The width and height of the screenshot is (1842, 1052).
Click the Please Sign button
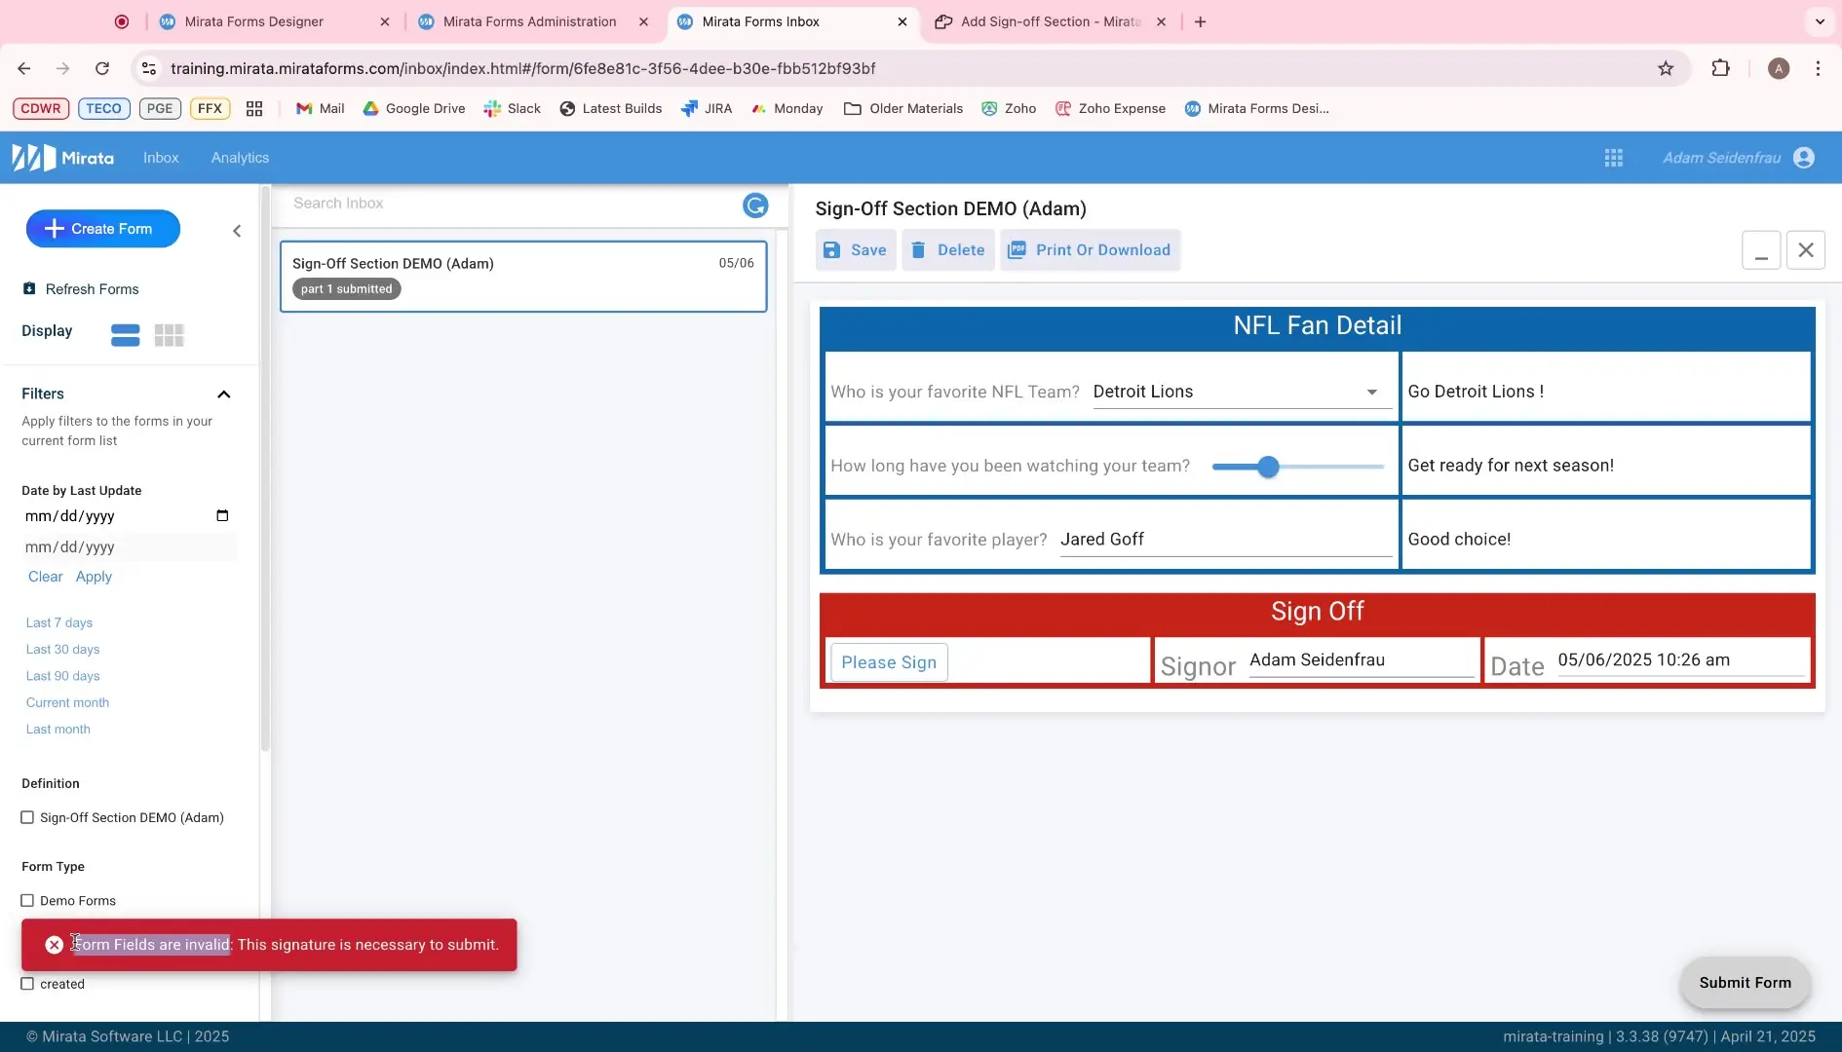coord(888,661)
